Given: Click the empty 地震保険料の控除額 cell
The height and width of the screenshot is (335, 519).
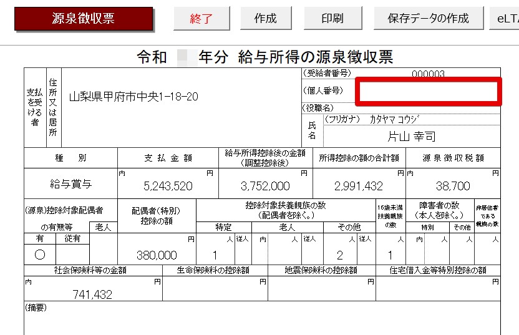Looking at the screenshot, I should [x=322, y=289].
